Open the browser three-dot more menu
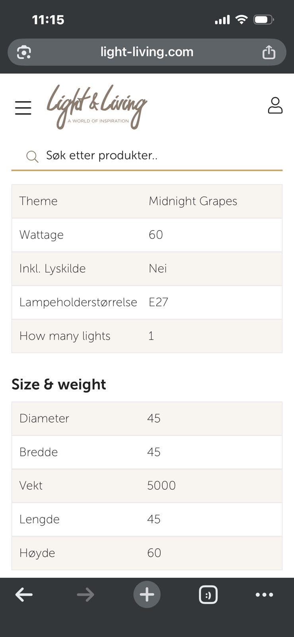Image resolution: width=294 pixels, height=637 pixels. tap(264, 595)
